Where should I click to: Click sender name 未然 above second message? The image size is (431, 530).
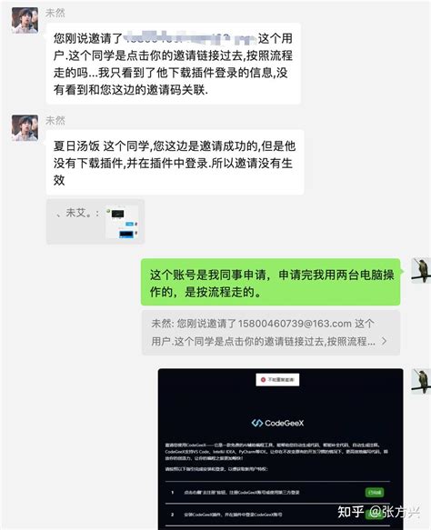click(x=55, y=120)
